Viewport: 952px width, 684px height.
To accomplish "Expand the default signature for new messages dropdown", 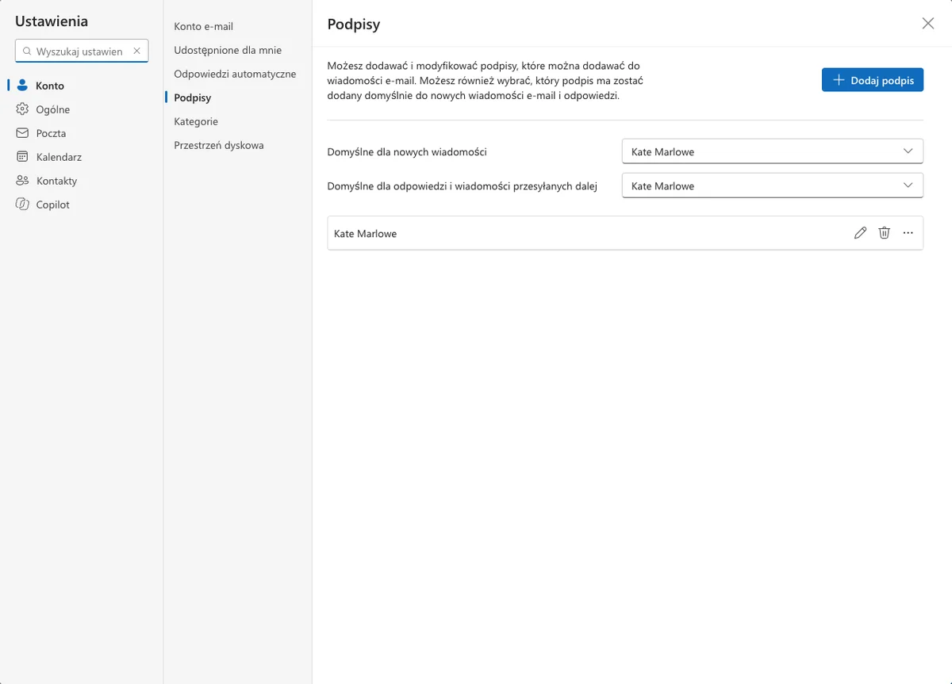I will (773, 151).
